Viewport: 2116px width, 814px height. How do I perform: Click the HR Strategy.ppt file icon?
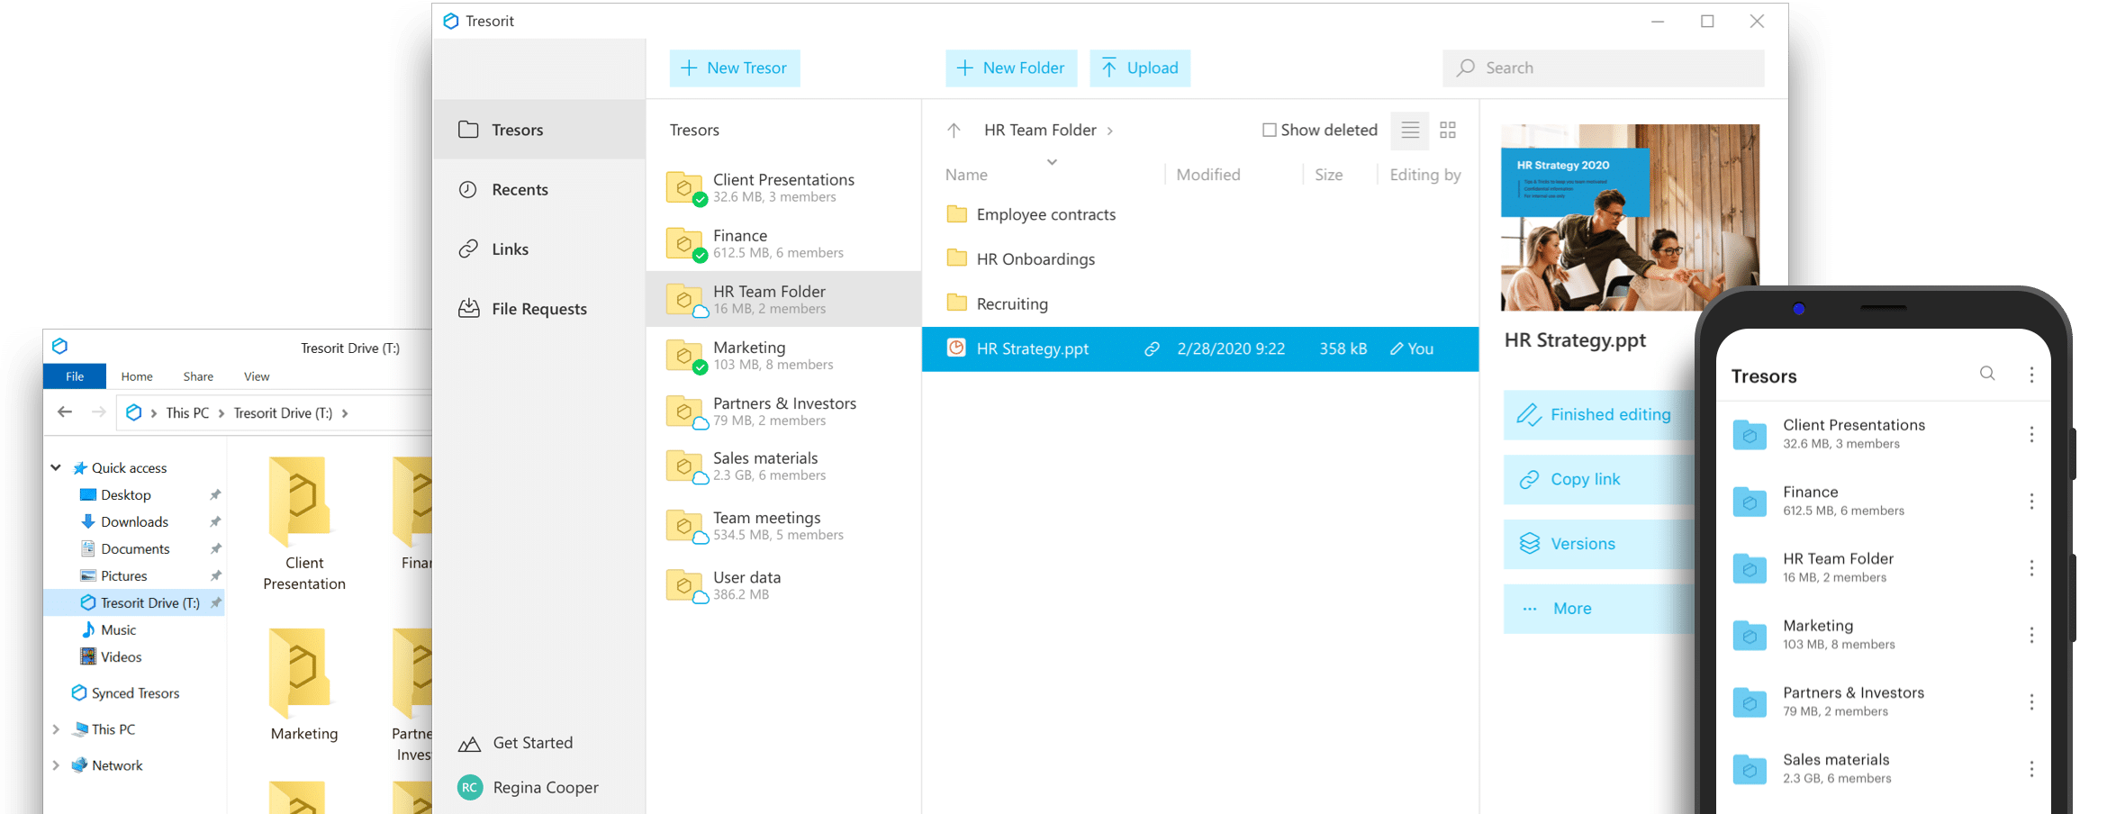coord(956,348)
